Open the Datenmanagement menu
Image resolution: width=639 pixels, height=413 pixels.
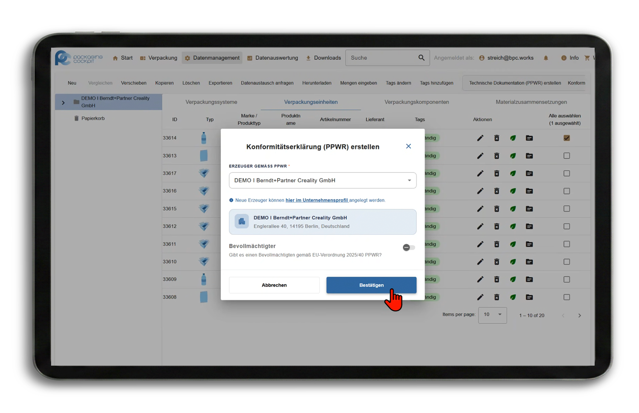[x=212, y=58]
